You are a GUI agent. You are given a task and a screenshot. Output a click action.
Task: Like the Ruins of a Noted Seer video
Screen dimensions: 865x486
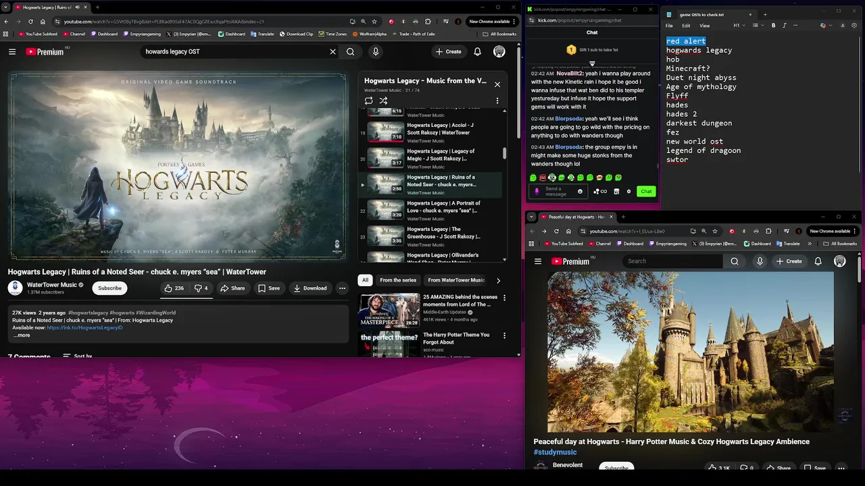pyautogui.click(x=174, y=288)
